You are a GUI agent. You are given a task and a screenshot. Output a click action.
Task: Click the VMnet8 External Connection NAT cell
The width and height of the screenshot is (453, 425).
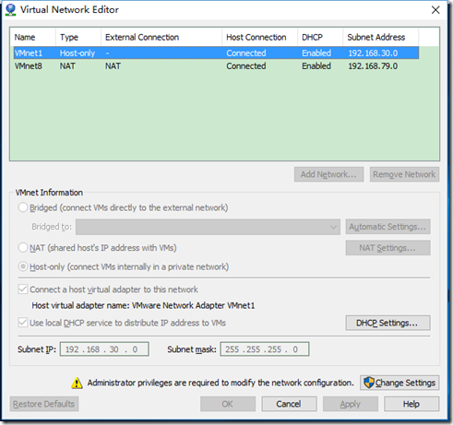coord(113,65)
